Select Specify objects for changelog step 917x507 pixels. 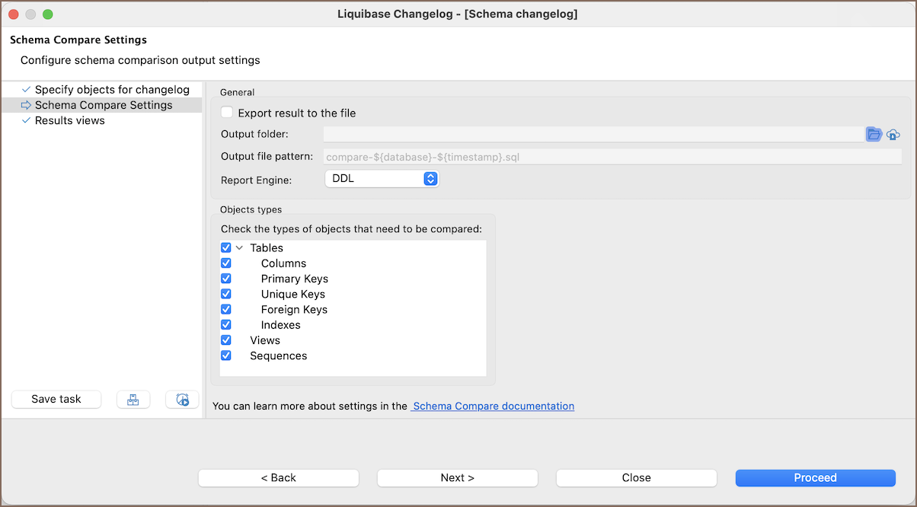(112, 90)
